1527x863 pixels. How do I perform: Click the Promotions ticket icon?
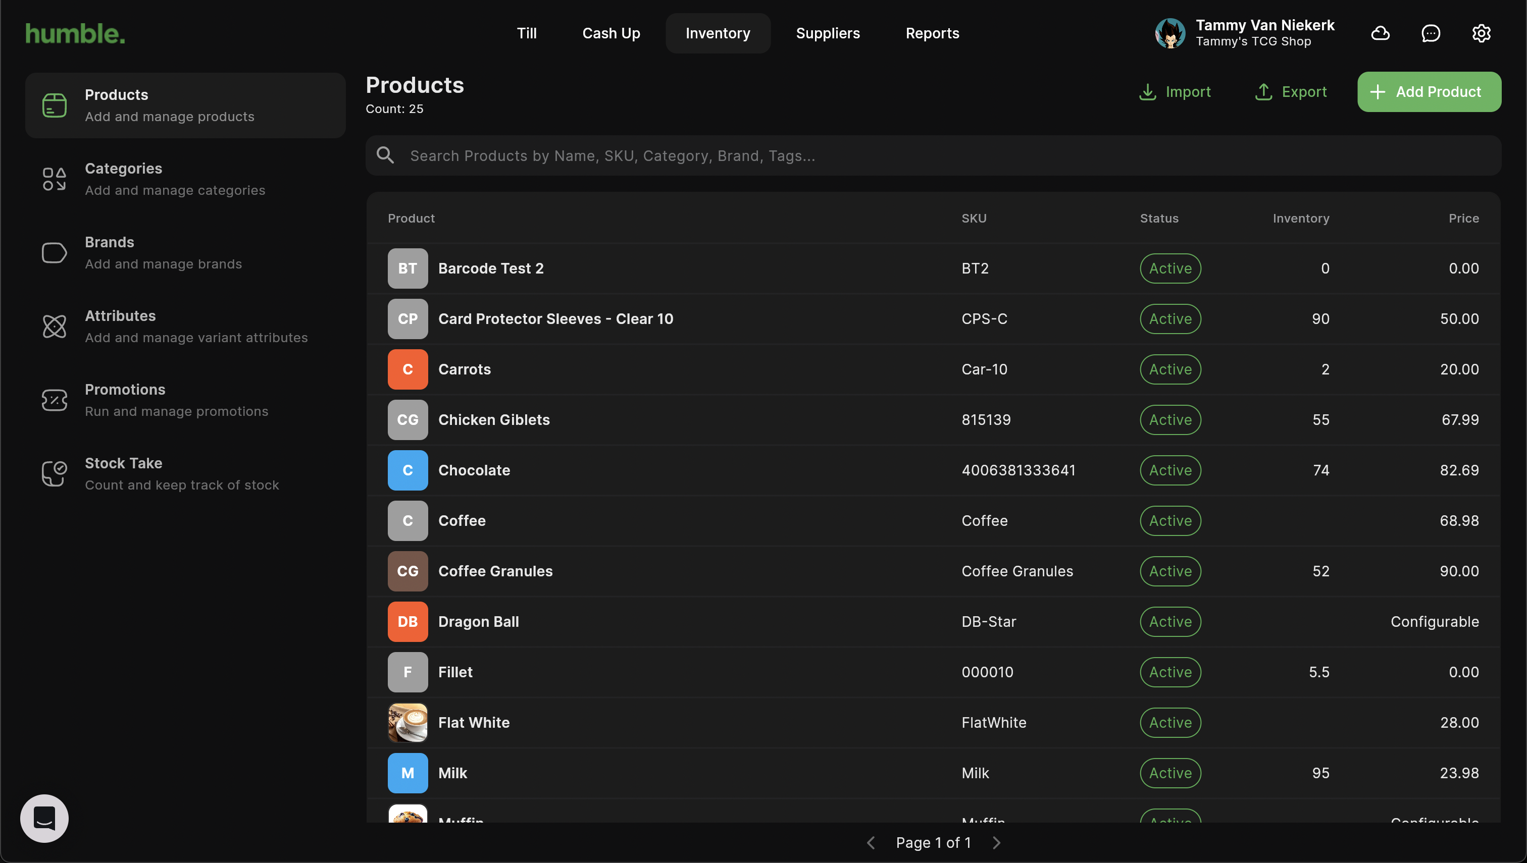tap(54, 400)
